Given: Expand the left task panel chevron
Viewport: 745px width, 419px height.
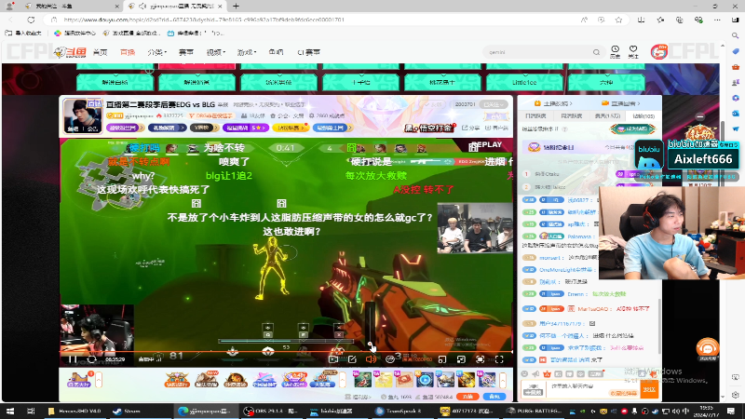Looking at the screenshot, I should pos(99,380).
